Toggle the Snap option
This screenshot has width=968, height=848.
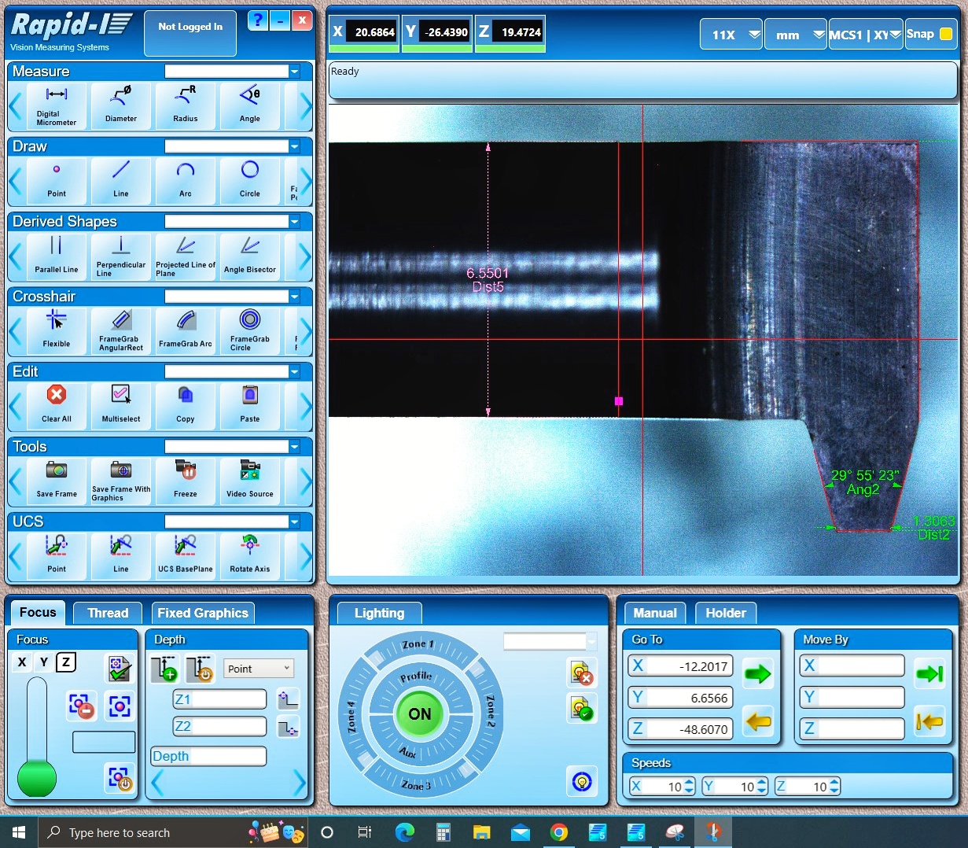click(x=929, y=34)
